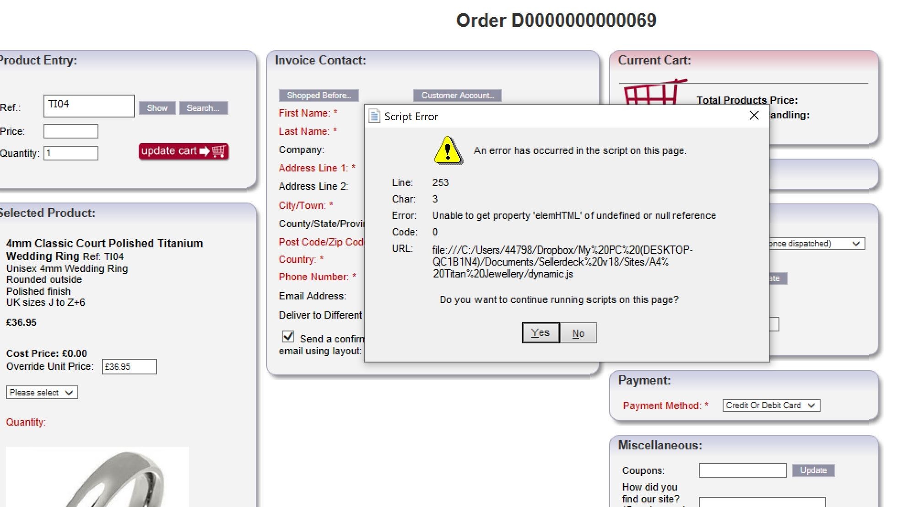The height and width of the screenshot is (507, 919).
Task: Click into the Ref input field
Action: 89,106
